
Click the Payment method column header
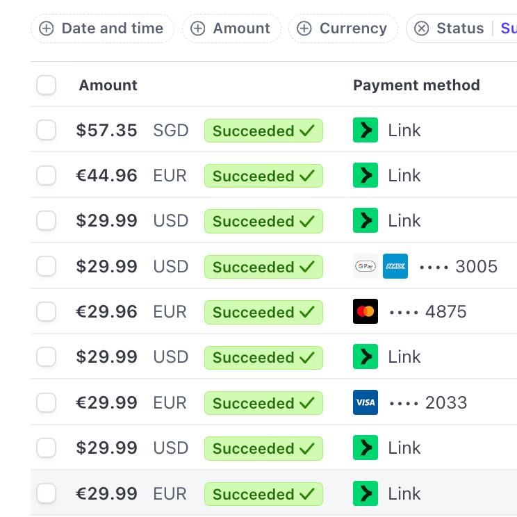pos(416,85)
